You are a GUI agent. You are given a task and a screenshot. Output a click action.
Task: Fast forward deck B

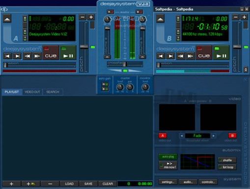(x=190, y=56)
